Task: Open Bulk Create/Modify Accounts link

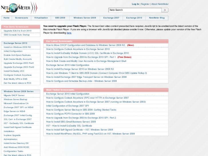Action: (x=18, y=59)
